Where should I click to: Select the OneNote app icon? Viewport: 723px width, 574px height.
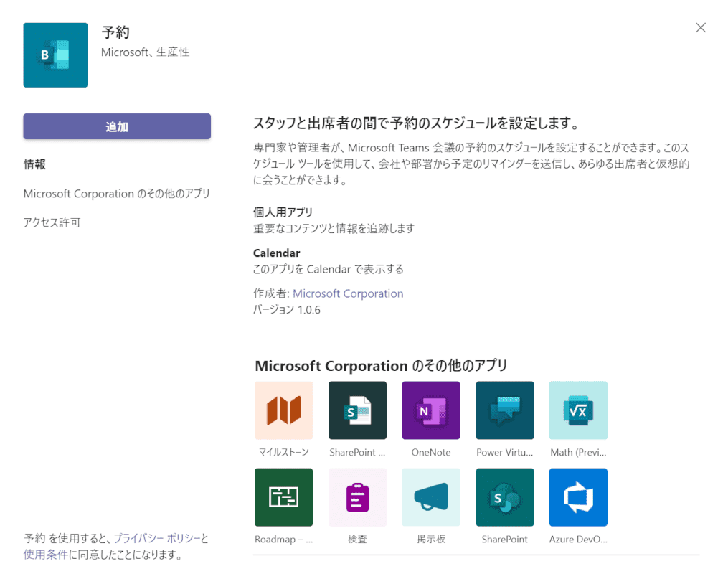click(430, 410)
